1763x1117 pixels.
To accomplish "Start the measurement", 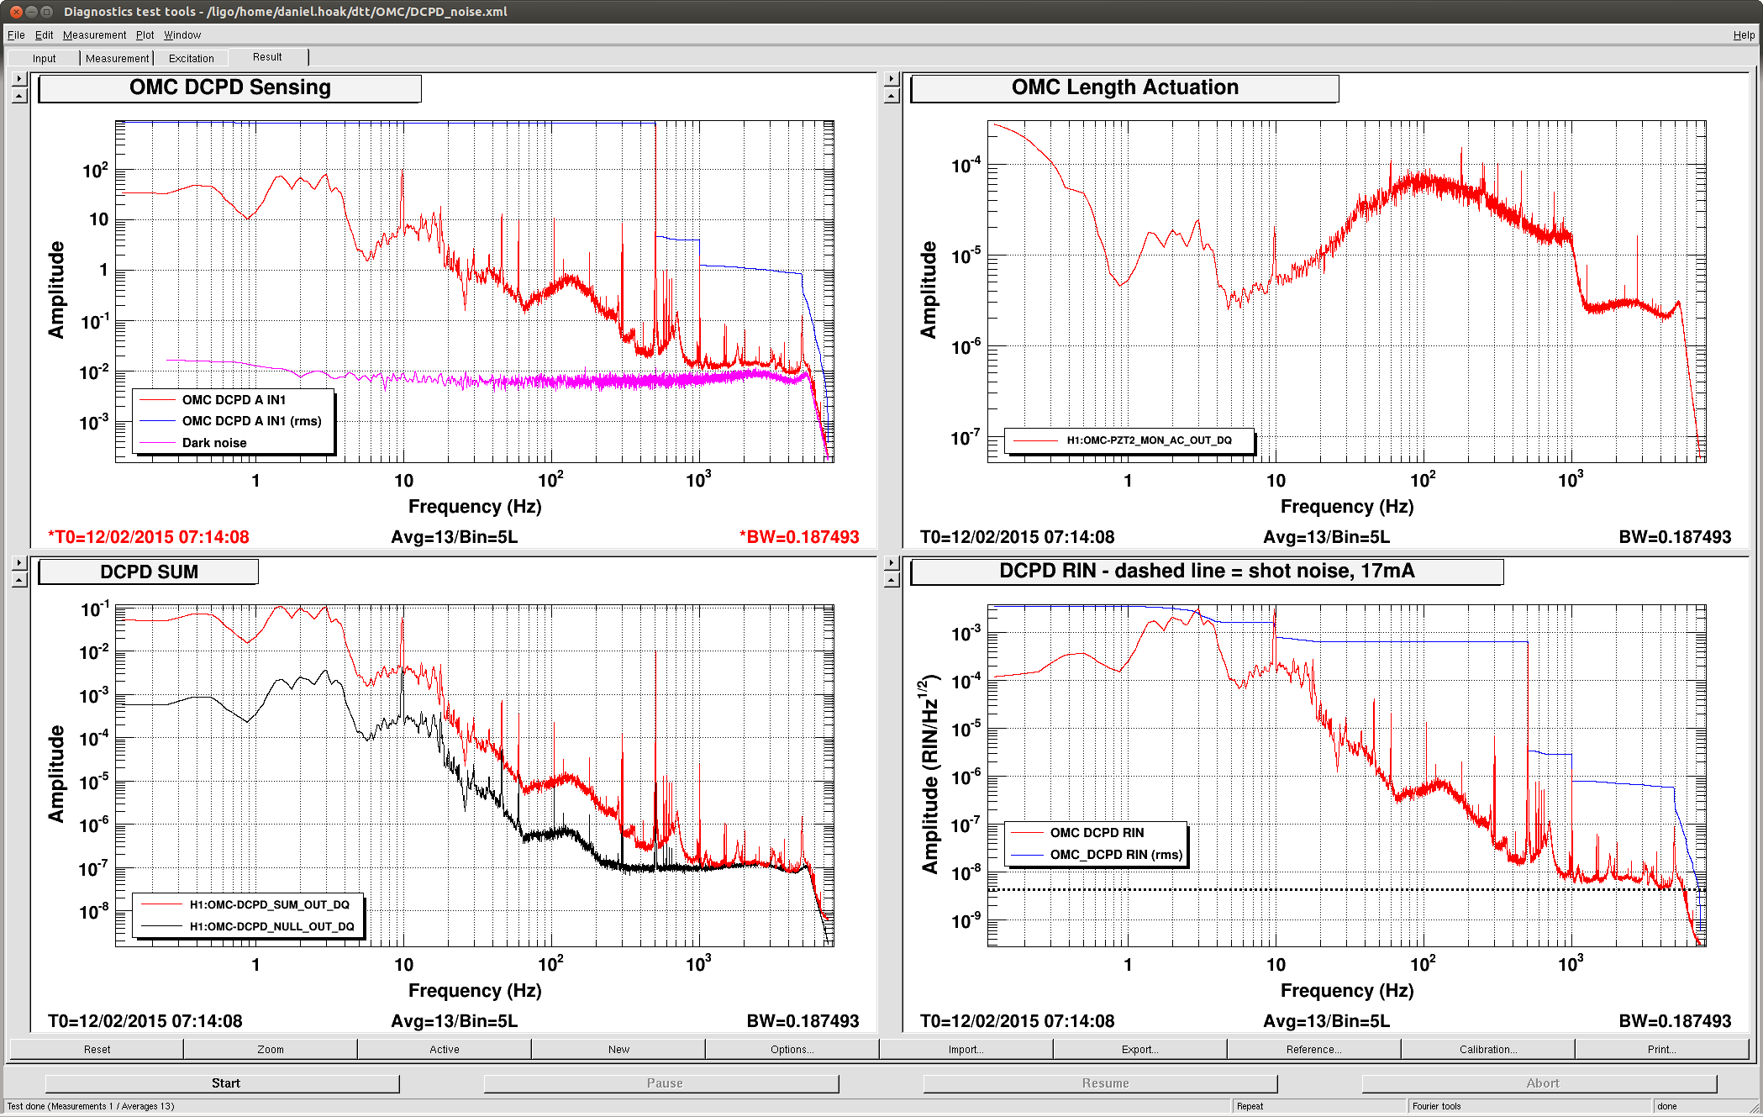I will click(223, 1083).
